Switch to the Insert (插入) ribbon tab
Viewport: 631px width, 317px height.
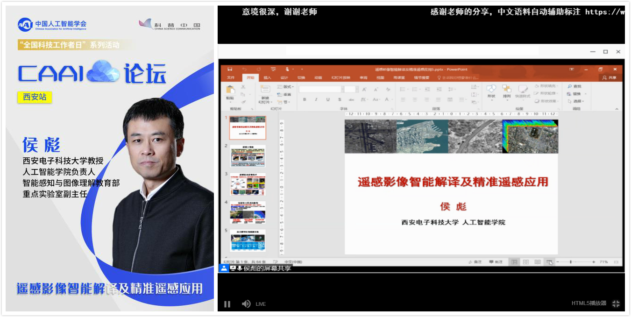(267, 77)
